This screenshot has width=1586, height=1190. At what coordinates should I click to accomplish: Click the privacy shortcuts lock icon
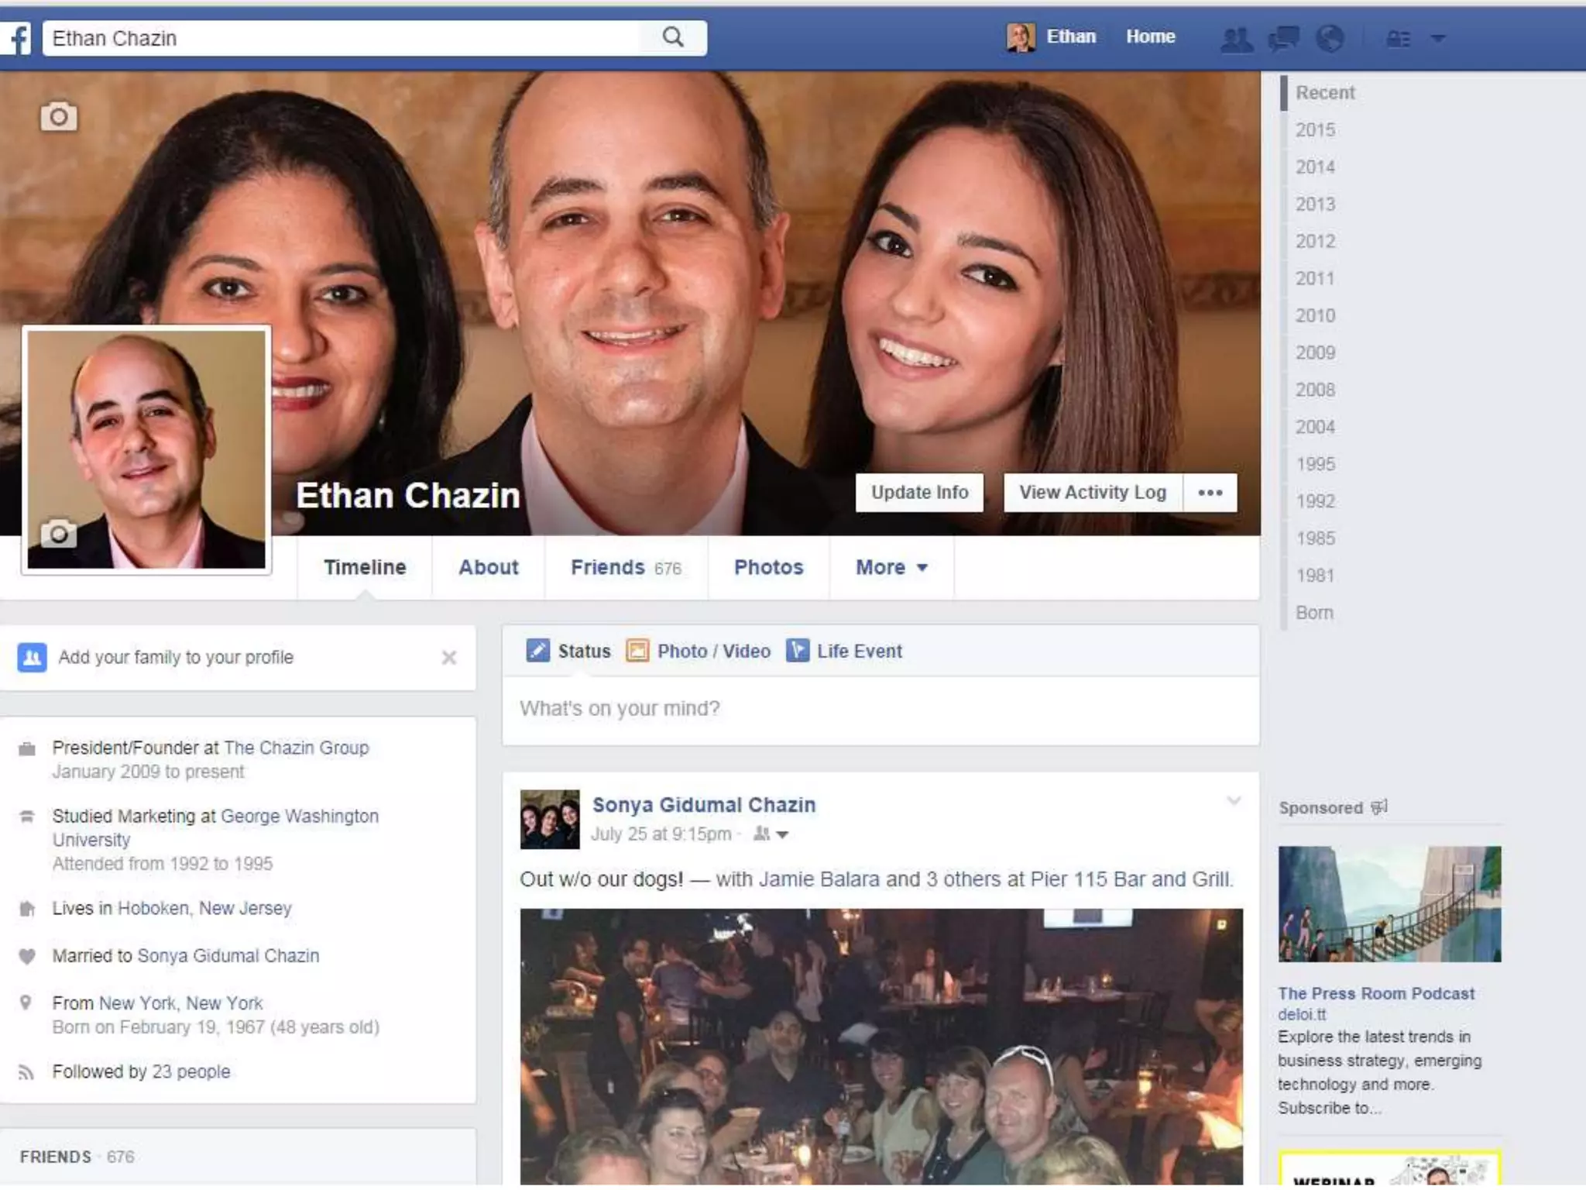coord(1398,38)
